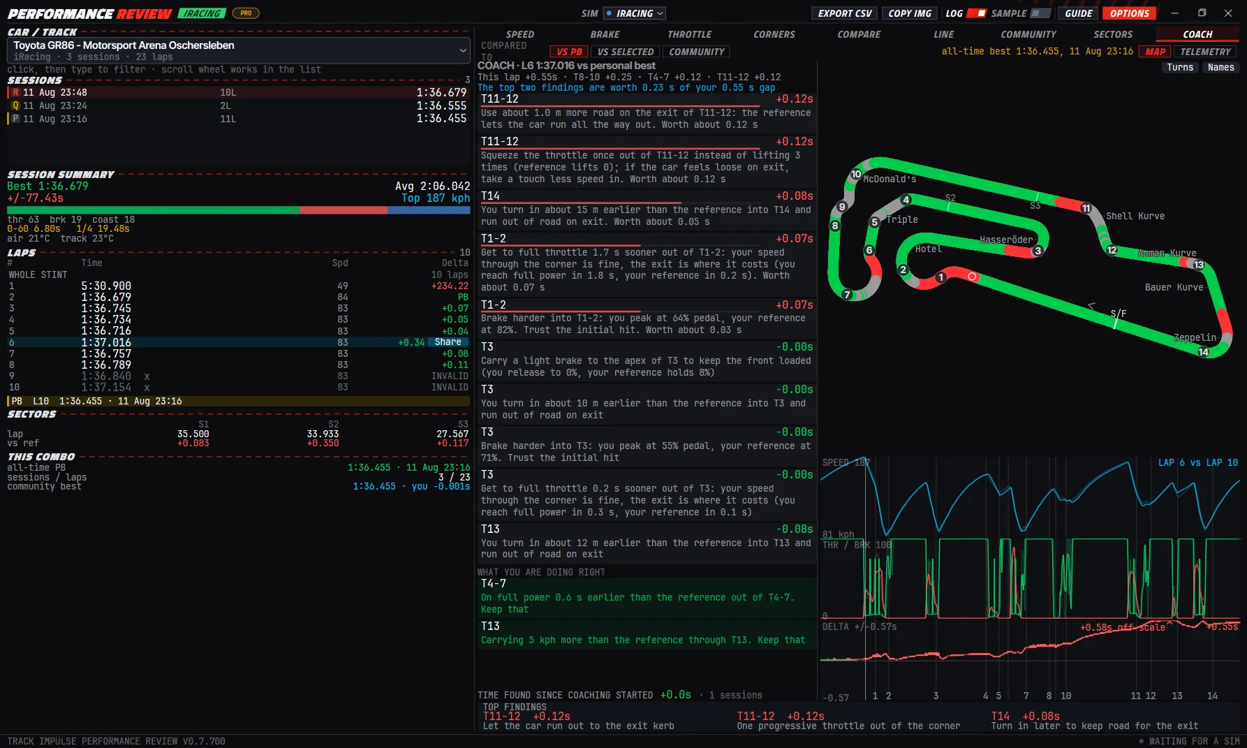The image size is (1247, 748).
Task: Click the first T11-12 +0.12s coaching finding
Action: (x=647, y=112)
